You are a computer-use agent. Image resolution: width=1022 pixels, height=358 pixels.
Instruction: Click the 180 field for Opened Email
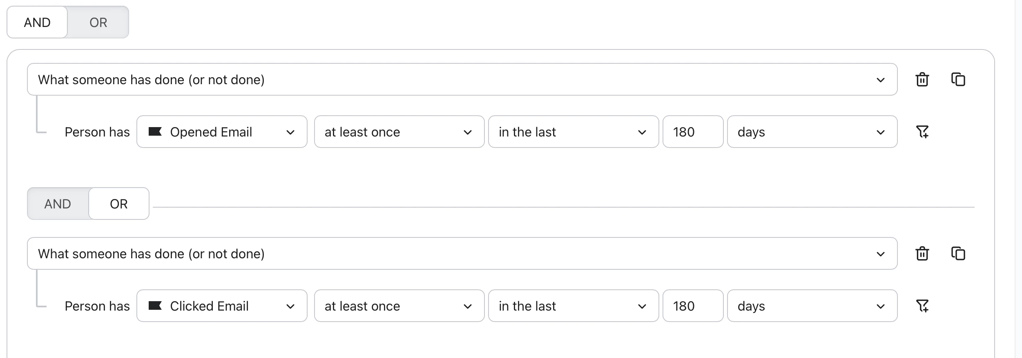coord(692,132)
